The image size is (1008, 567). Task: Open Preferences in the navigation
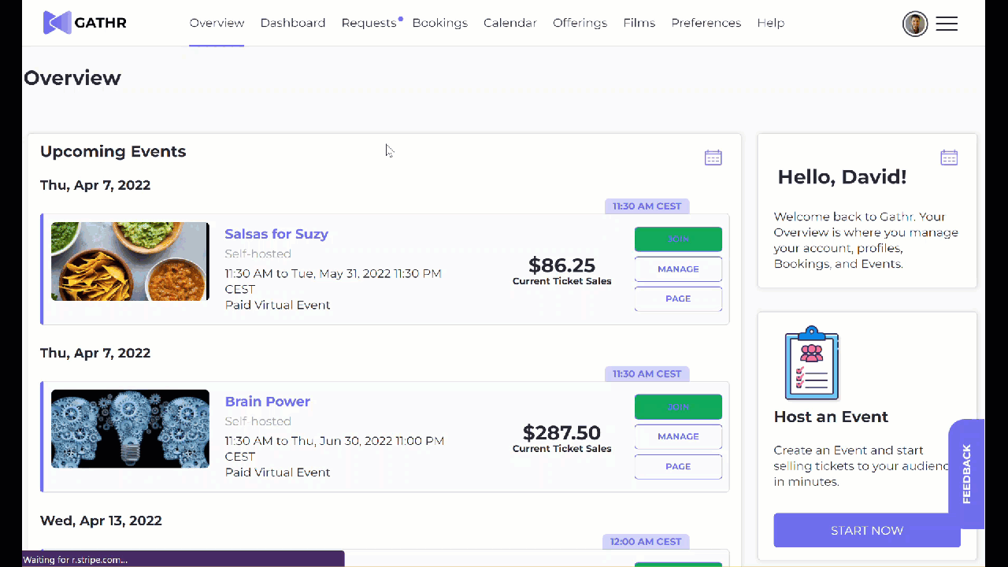click(706, 23)
